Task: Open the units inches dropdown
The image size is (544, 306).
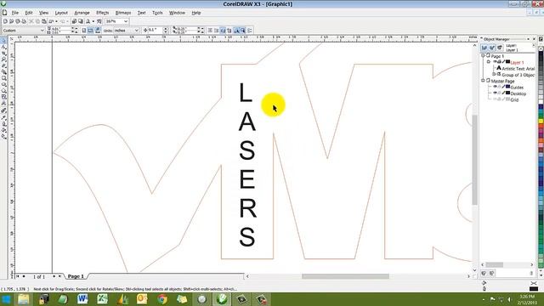Action: point(136,31)
